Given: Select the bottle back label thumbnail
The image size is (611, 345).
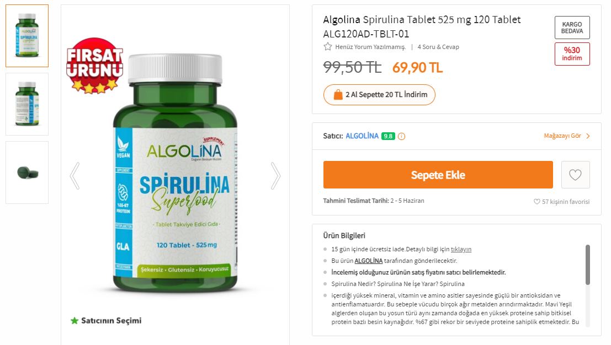Looking at the screenshot, I should pyautogui.click(x=27, y=104).
